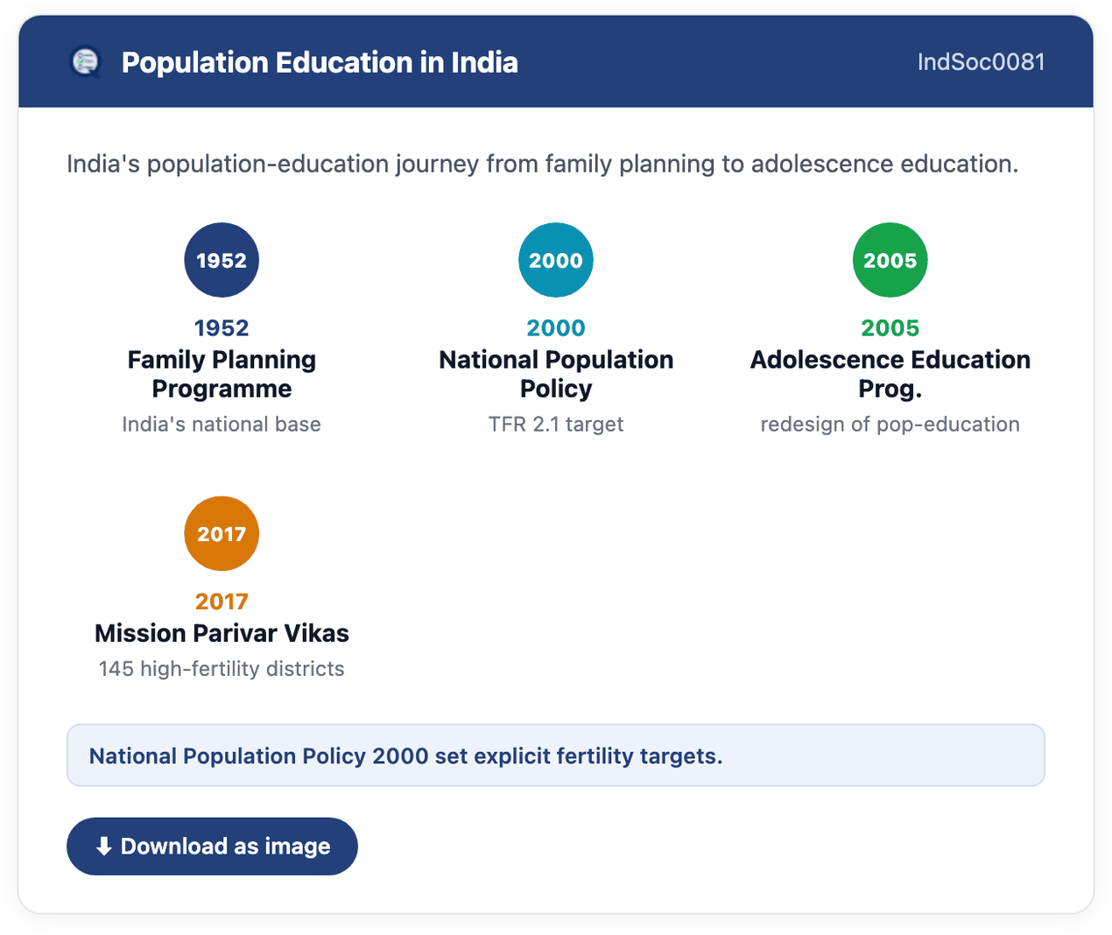1112x935 pixels.
Task: Select the Mission Parivar Vikas heading
Action: pyautogui.click(x=222, y=633)
